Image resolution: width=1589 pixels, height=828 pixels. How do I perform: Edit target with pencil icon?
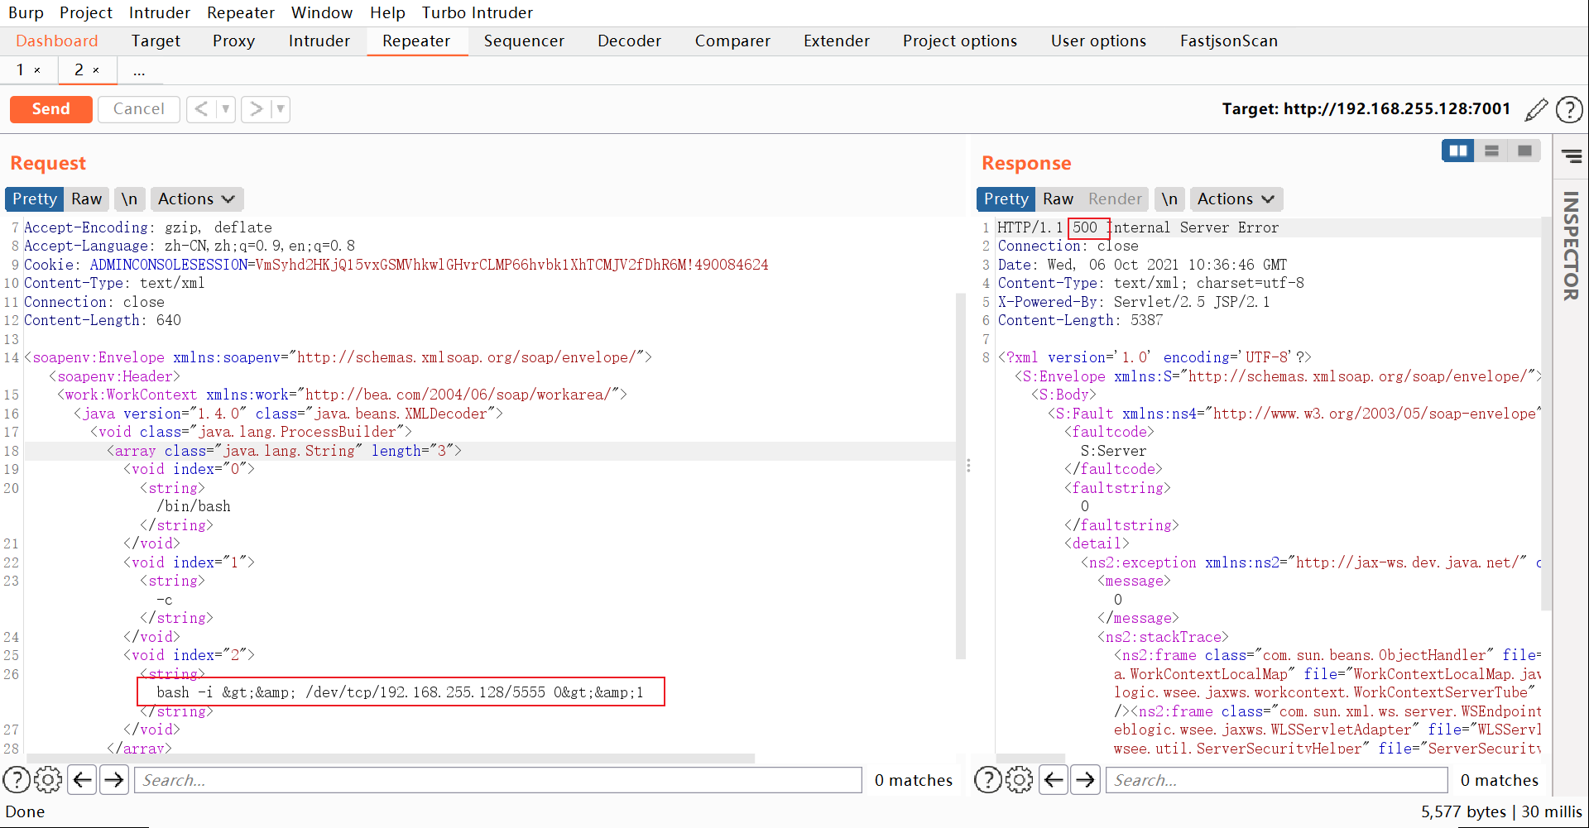click(x=1536, y=109)
